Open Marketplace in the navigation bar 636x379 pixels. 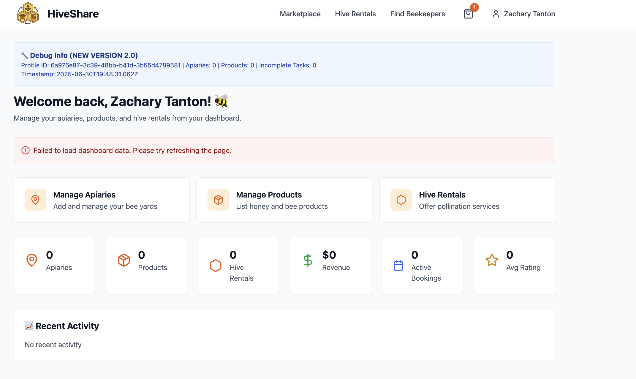(300, 14)
